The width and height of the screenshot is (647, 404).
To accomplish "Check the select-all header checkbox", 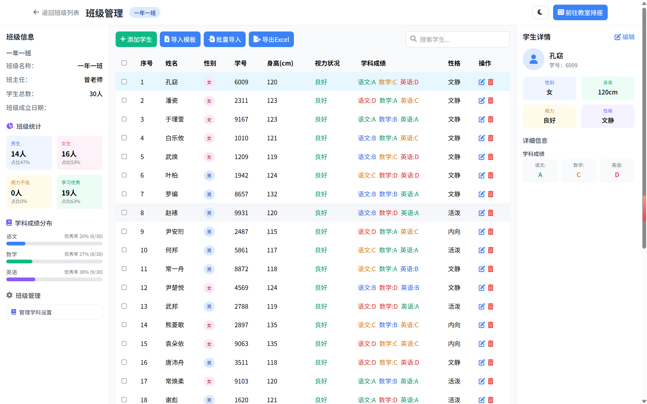I will pyautogui.click(x=124, y=63).
